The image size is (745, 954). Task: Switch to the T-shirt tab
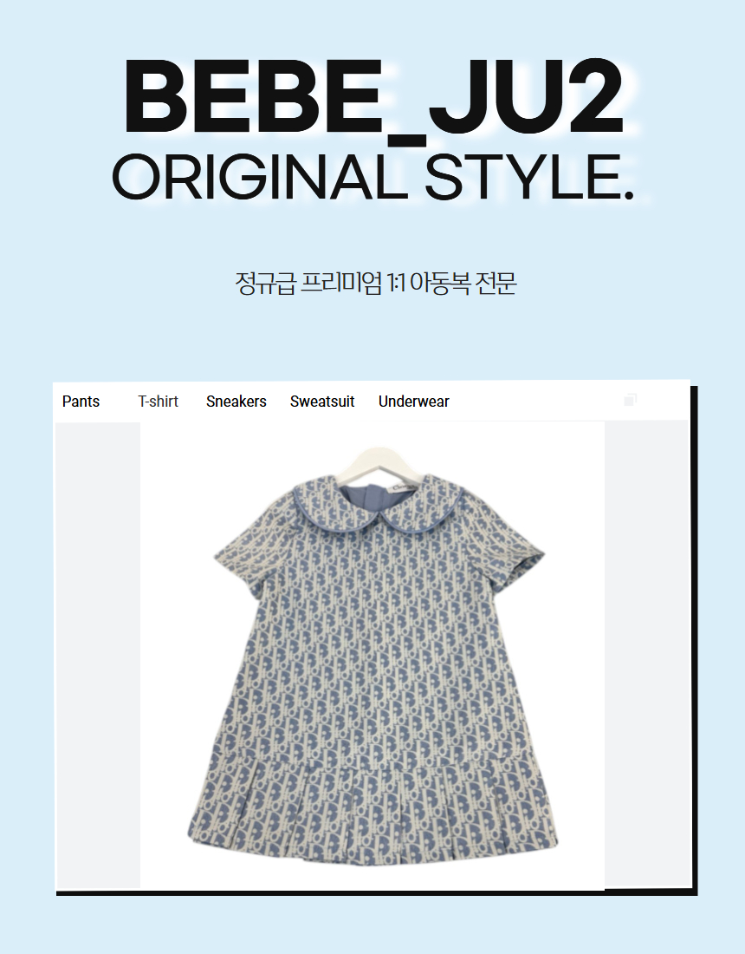[158, 402]
